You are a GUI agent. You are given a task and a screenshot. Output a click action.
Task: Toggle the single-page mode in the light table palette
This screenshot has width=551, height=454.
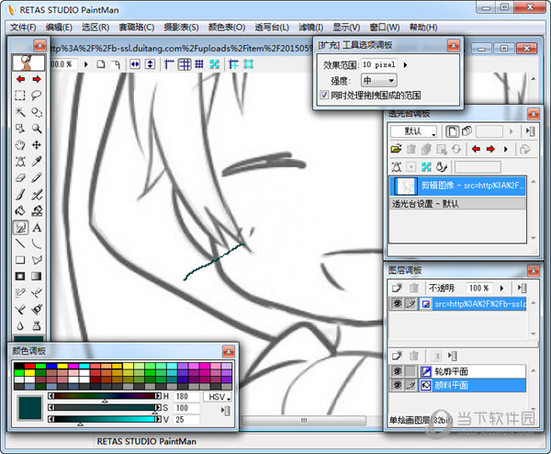(x=452, y=131)
